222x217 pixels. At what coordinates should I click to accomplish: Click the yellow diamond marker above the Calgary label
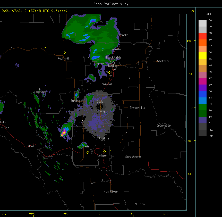click(104, 152)
